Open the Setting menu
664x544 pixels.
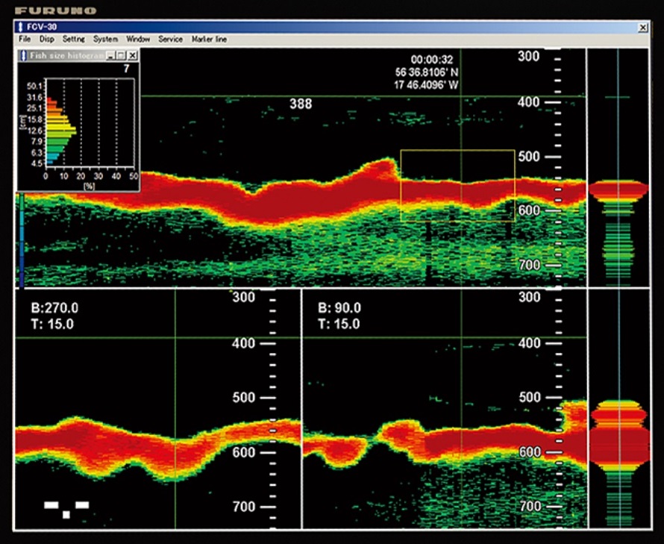click(74, 39)
